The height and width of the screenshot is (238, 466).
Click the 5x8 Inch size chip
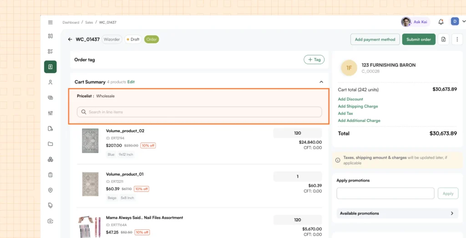(x=127, y=198)
